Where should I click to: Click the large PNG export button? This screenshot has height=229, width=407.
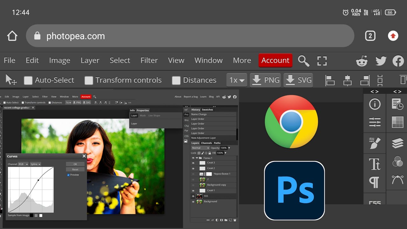tap(265, 80)
